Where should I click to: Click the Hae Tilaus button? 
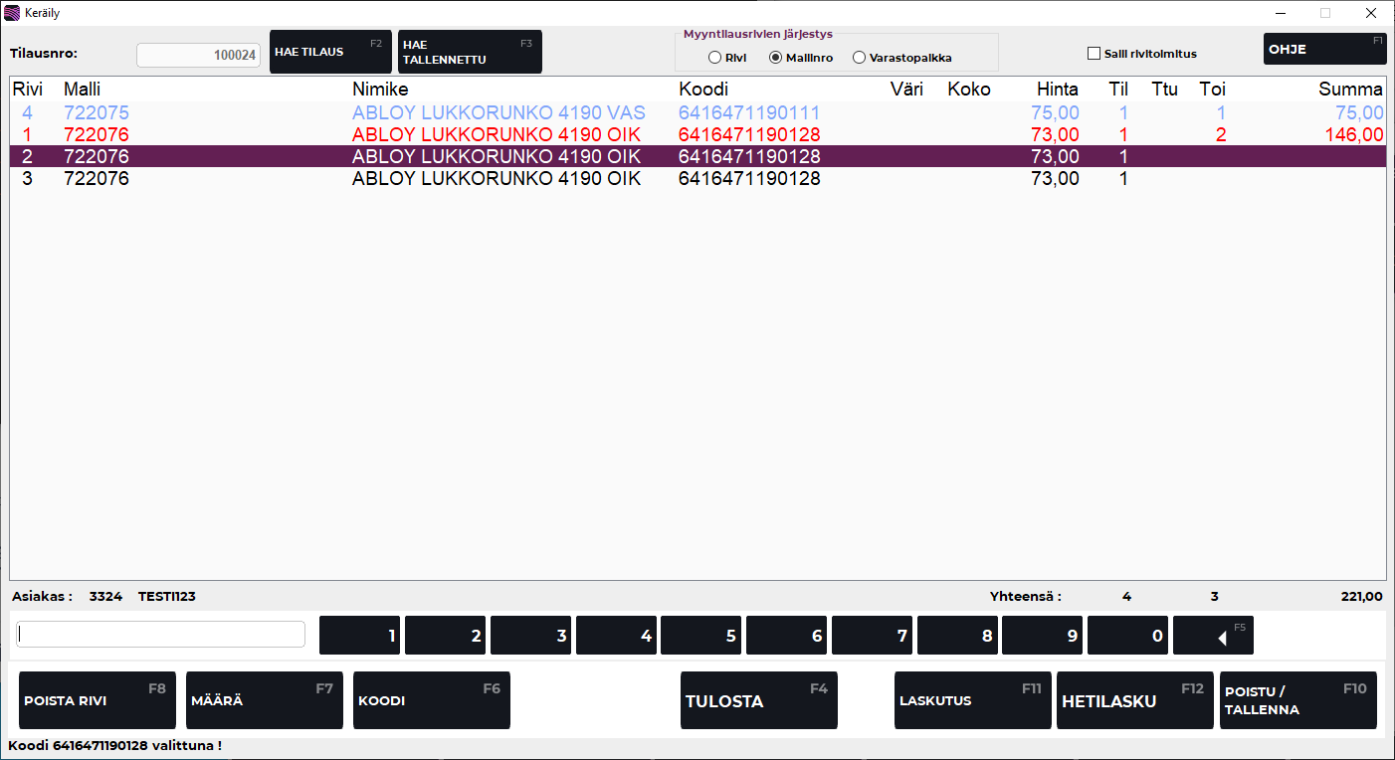pos(330,51)
